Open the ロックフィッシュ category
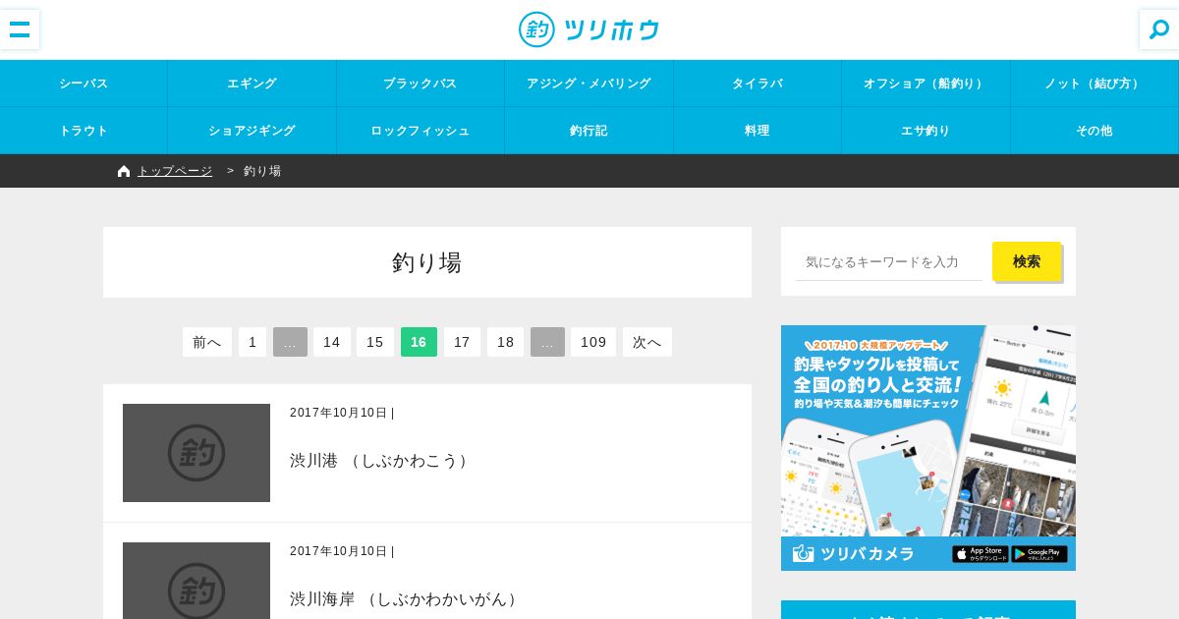 (x=421, y=131)
